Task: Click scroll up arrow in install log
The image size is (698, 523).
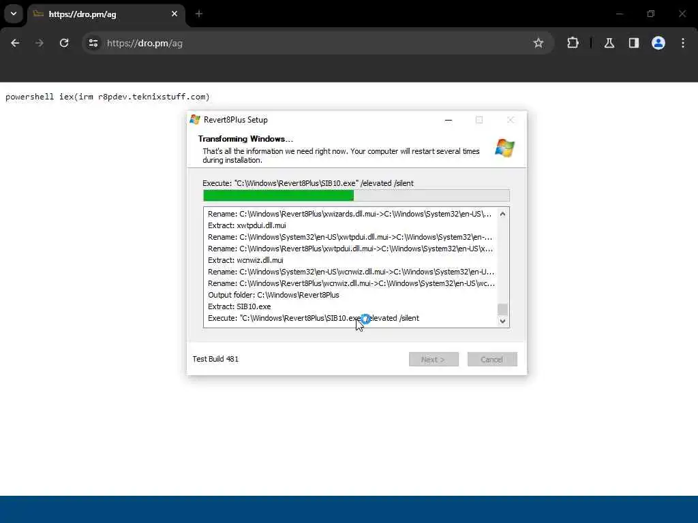Action: coord(502,214)
